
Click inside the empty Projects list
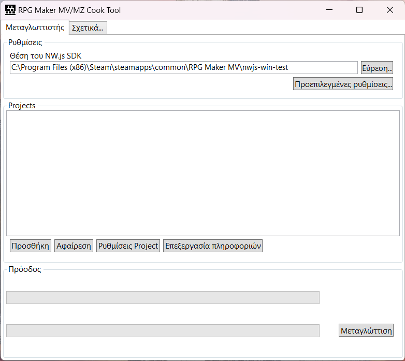click(x=202, y=174)
